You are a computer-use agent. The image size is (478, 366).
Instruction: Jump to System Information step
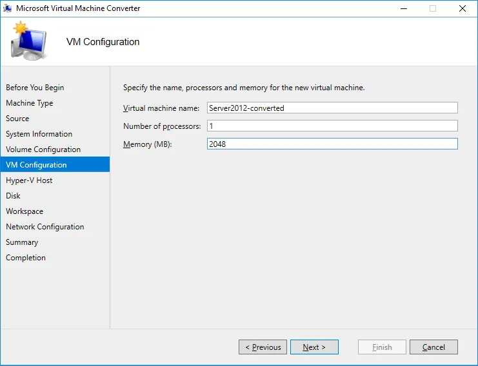tap(39, 134)
